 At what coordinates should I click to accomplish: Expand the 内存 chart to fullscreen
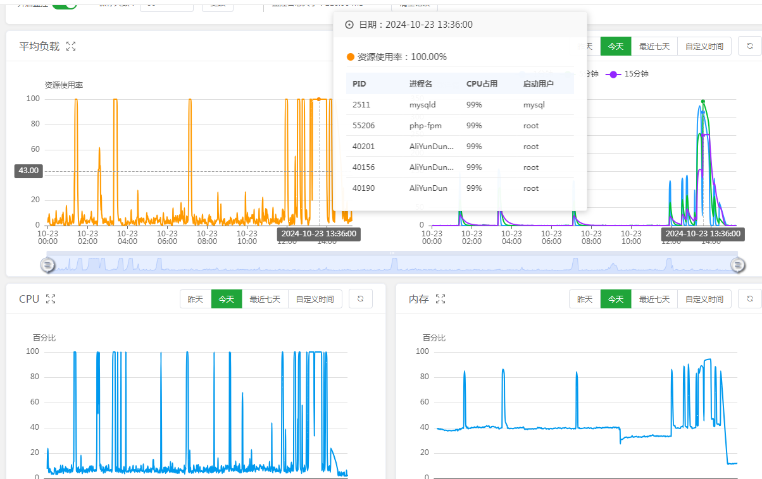(x=441, y=299)
